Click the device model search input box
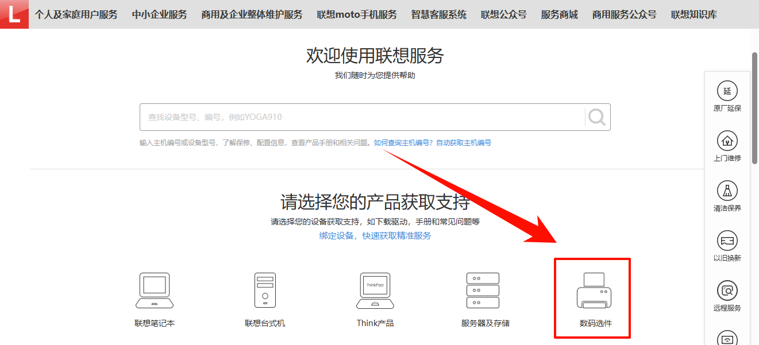The height and width of the screenshot is (345, 759). point(345,117)
